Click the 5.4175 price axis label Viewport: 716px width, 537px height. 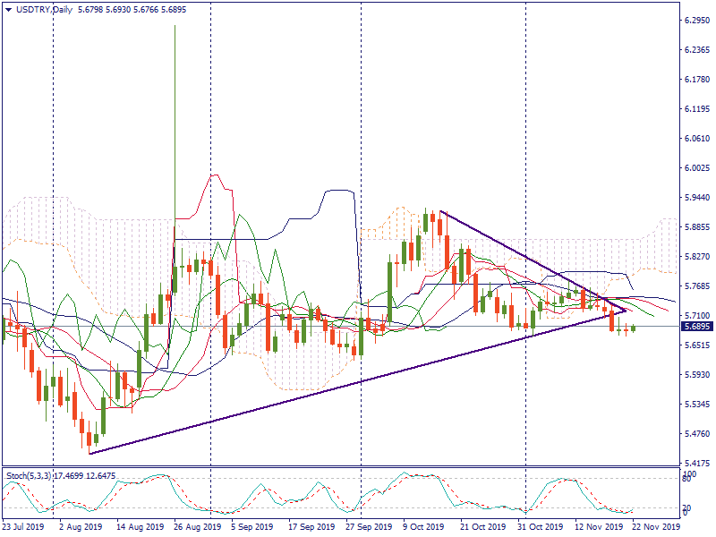(695, 464)
